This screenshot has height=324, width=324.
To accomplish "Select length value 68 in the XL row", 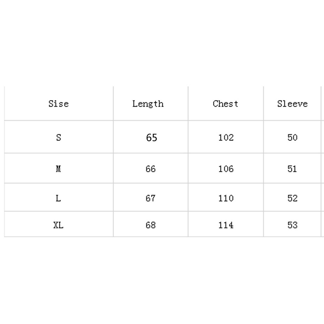I will coord(150,225).
